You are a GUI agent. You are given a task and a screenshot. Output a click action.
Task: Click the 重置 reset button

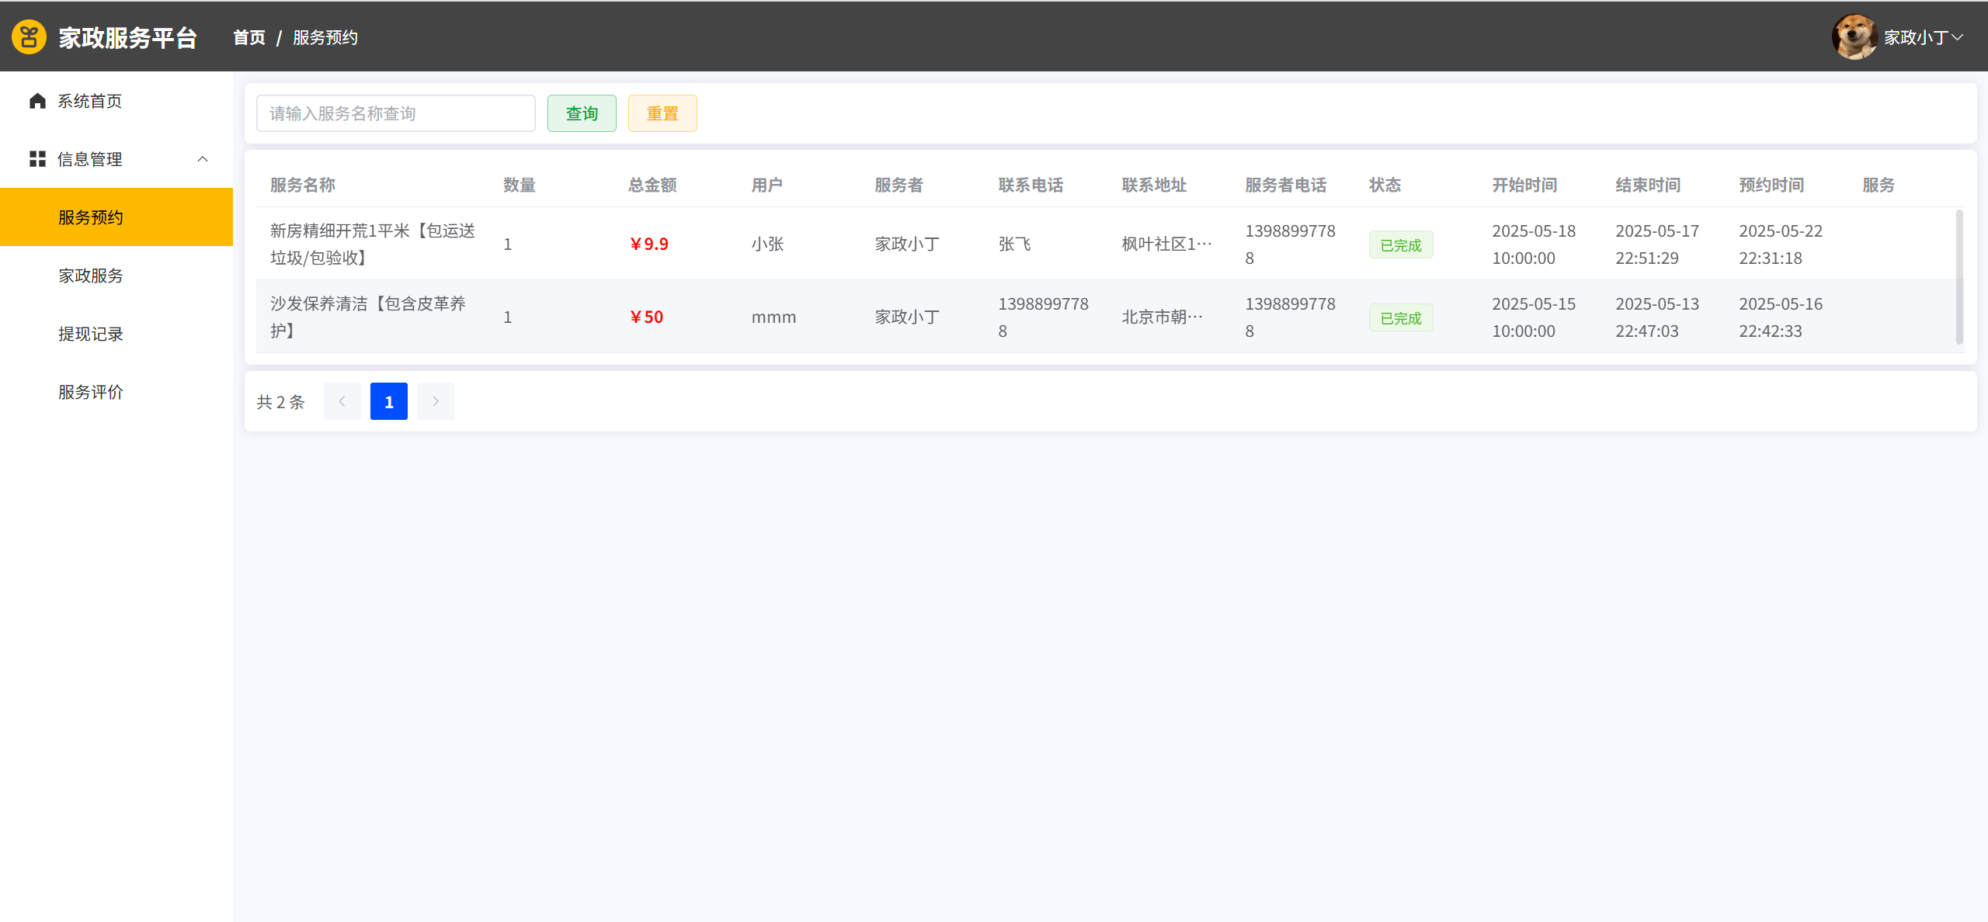(662, 113)
